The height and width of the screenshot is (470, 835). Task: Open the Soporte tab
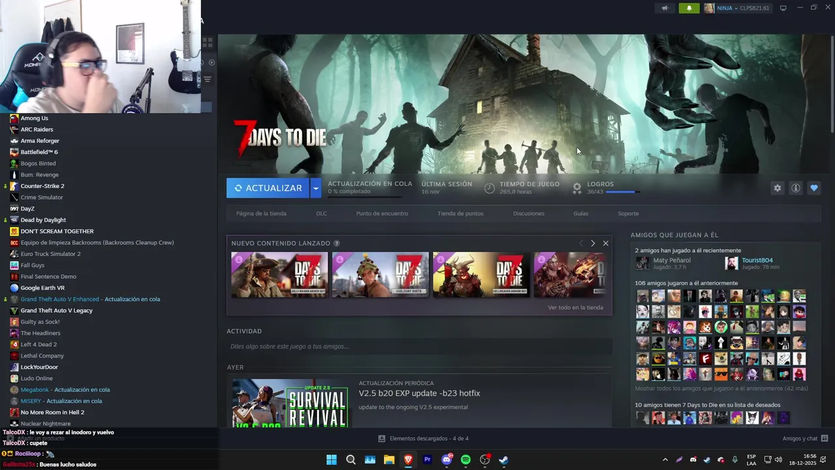[628, 213]
